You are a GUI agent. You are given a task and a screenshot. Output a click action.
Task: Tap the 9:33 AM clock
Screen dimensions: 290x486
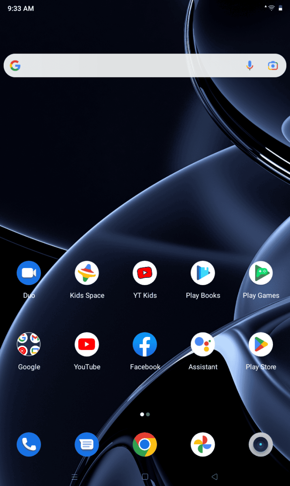point(21,9)
